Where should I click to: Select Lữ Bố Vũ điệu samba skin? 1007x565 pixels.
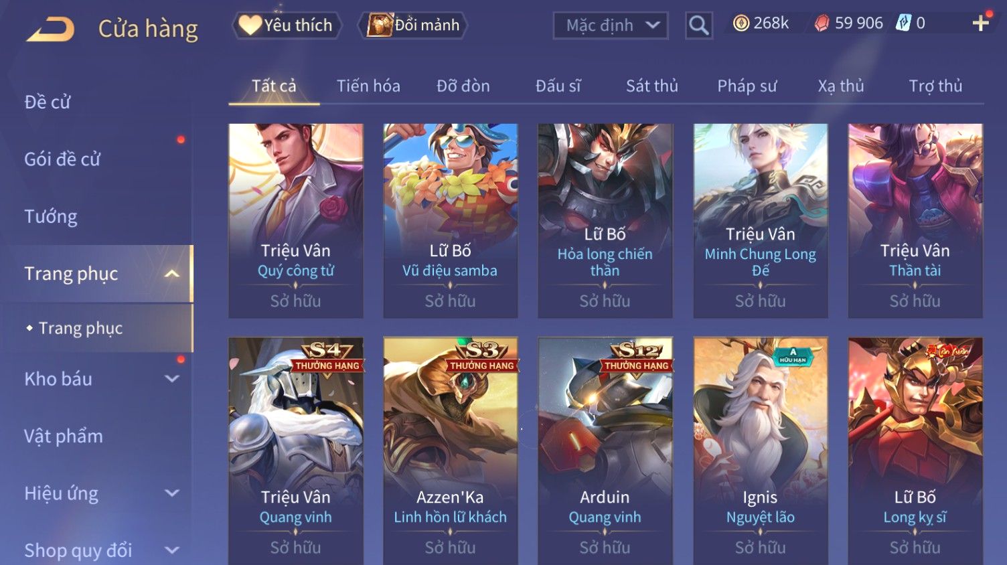pyautogui.click(x=450, y=220)
